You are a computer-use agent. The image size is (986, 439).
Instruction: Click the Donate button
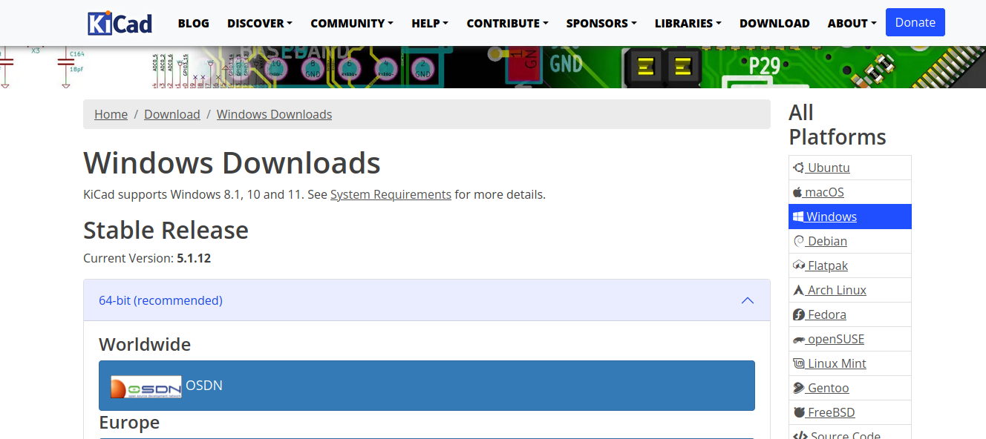point(915,22)
